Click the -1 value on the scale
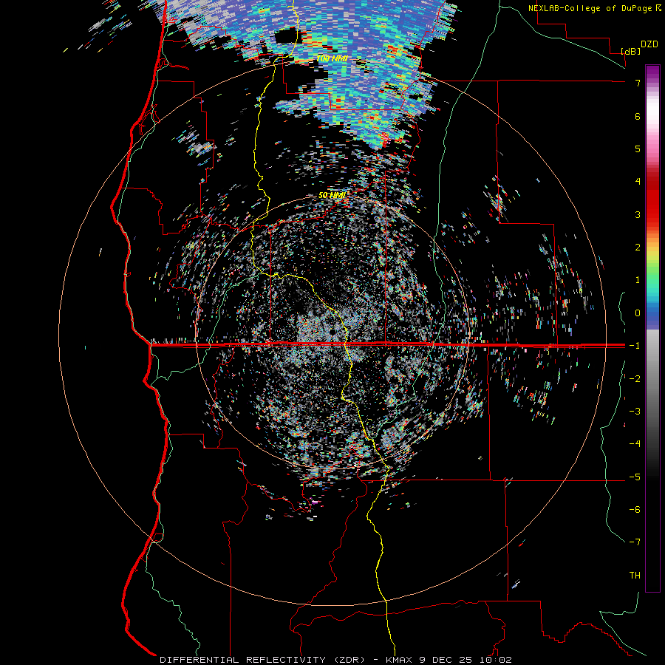The image size is (665, 665). (x=635, y=346)
